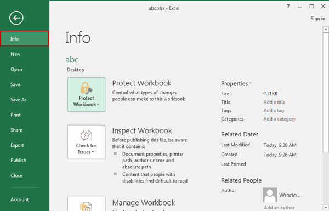Click Add a title field
This screenshot has width=329, height=211.
click(274, 102)
